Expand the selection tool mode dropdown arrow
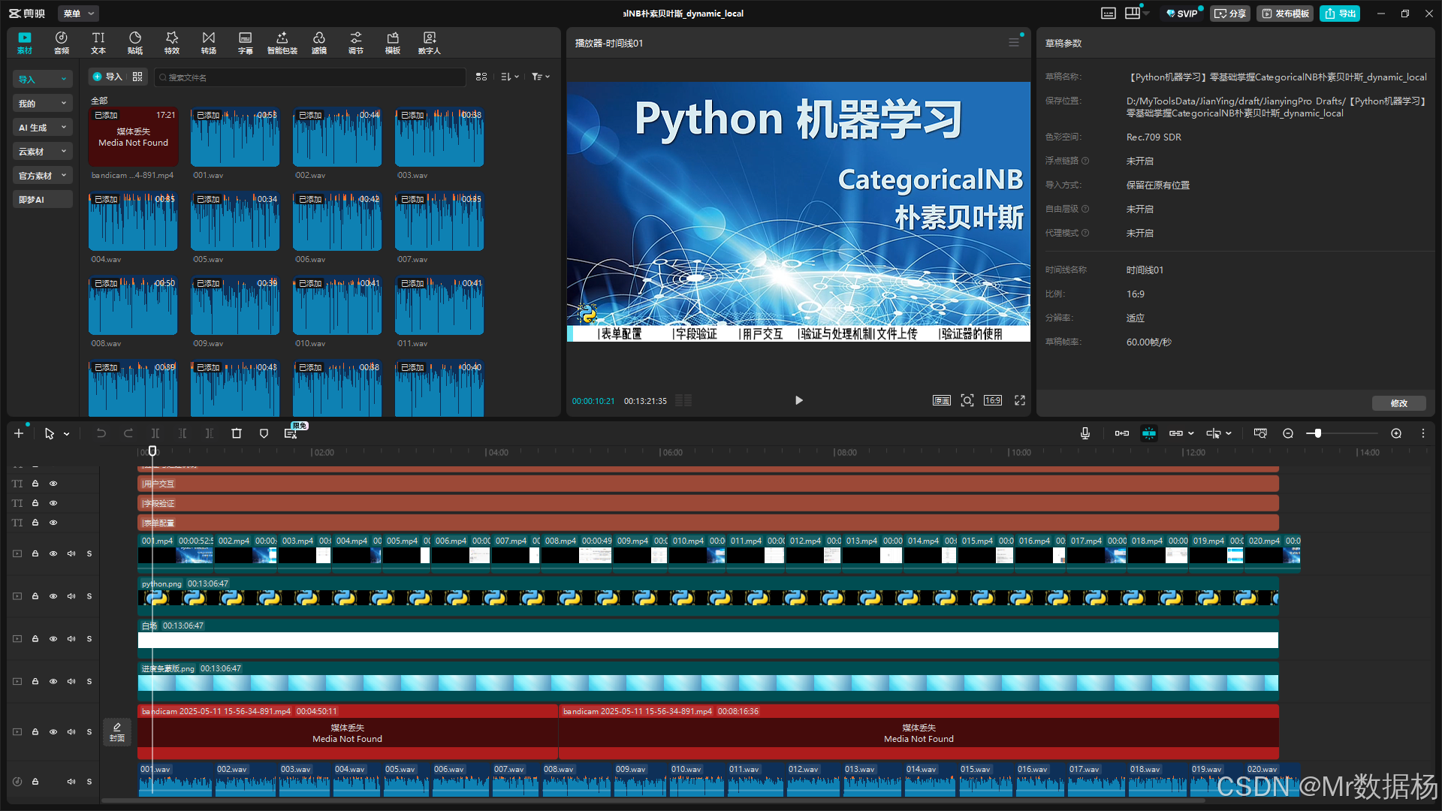Image resolution: width=1442 pixels, height=811 pixels. [67, 434]
